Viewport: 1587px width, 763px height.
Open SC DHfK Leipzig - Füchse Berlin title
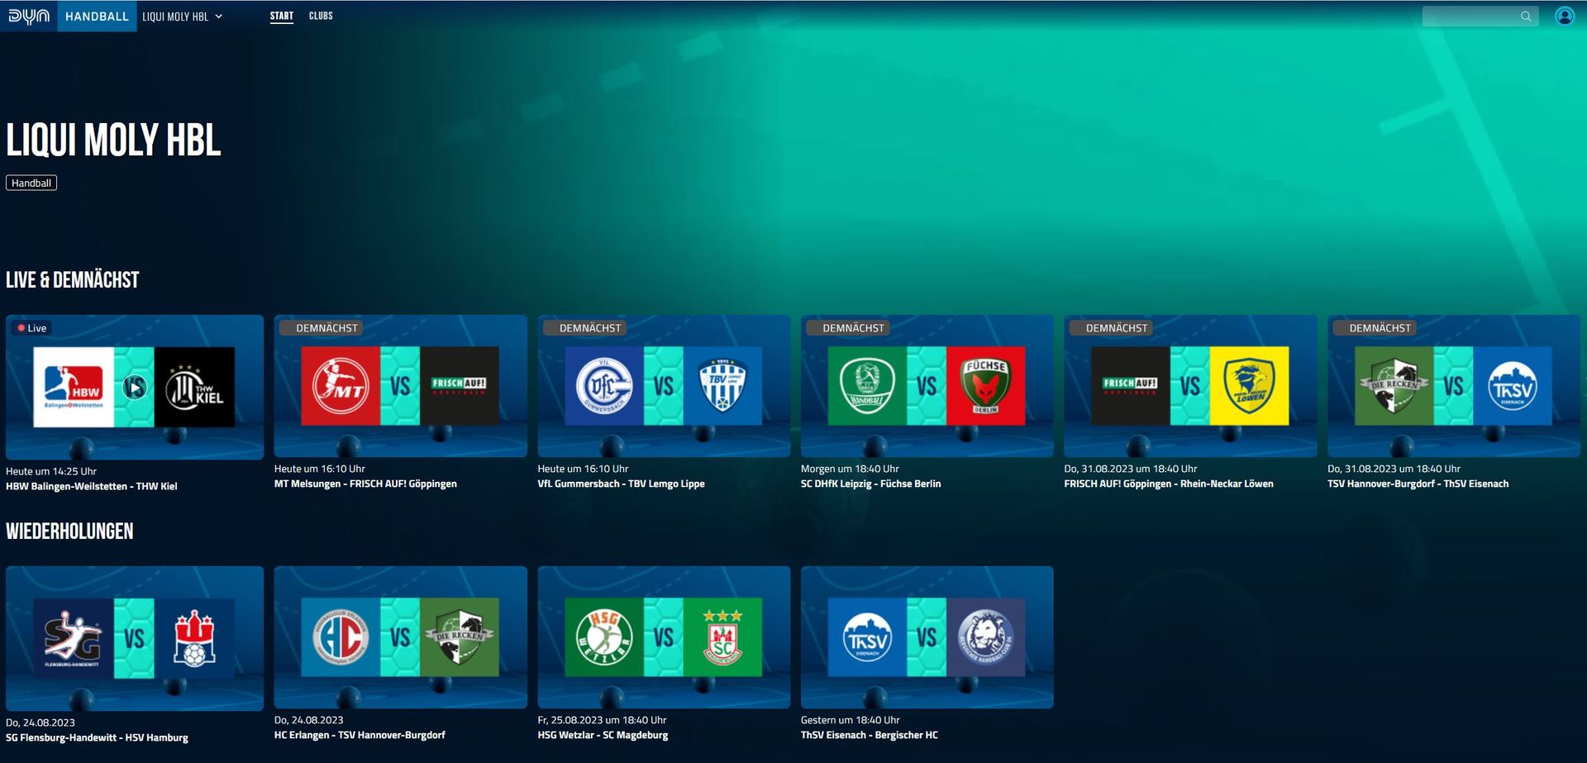pyautogui.click(x=870, y=484)
